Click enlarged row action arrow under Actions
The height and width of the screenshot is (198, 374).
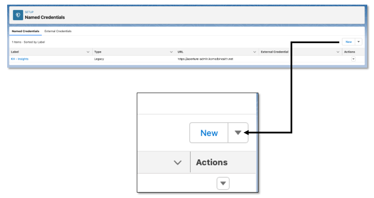coord(223,183)
